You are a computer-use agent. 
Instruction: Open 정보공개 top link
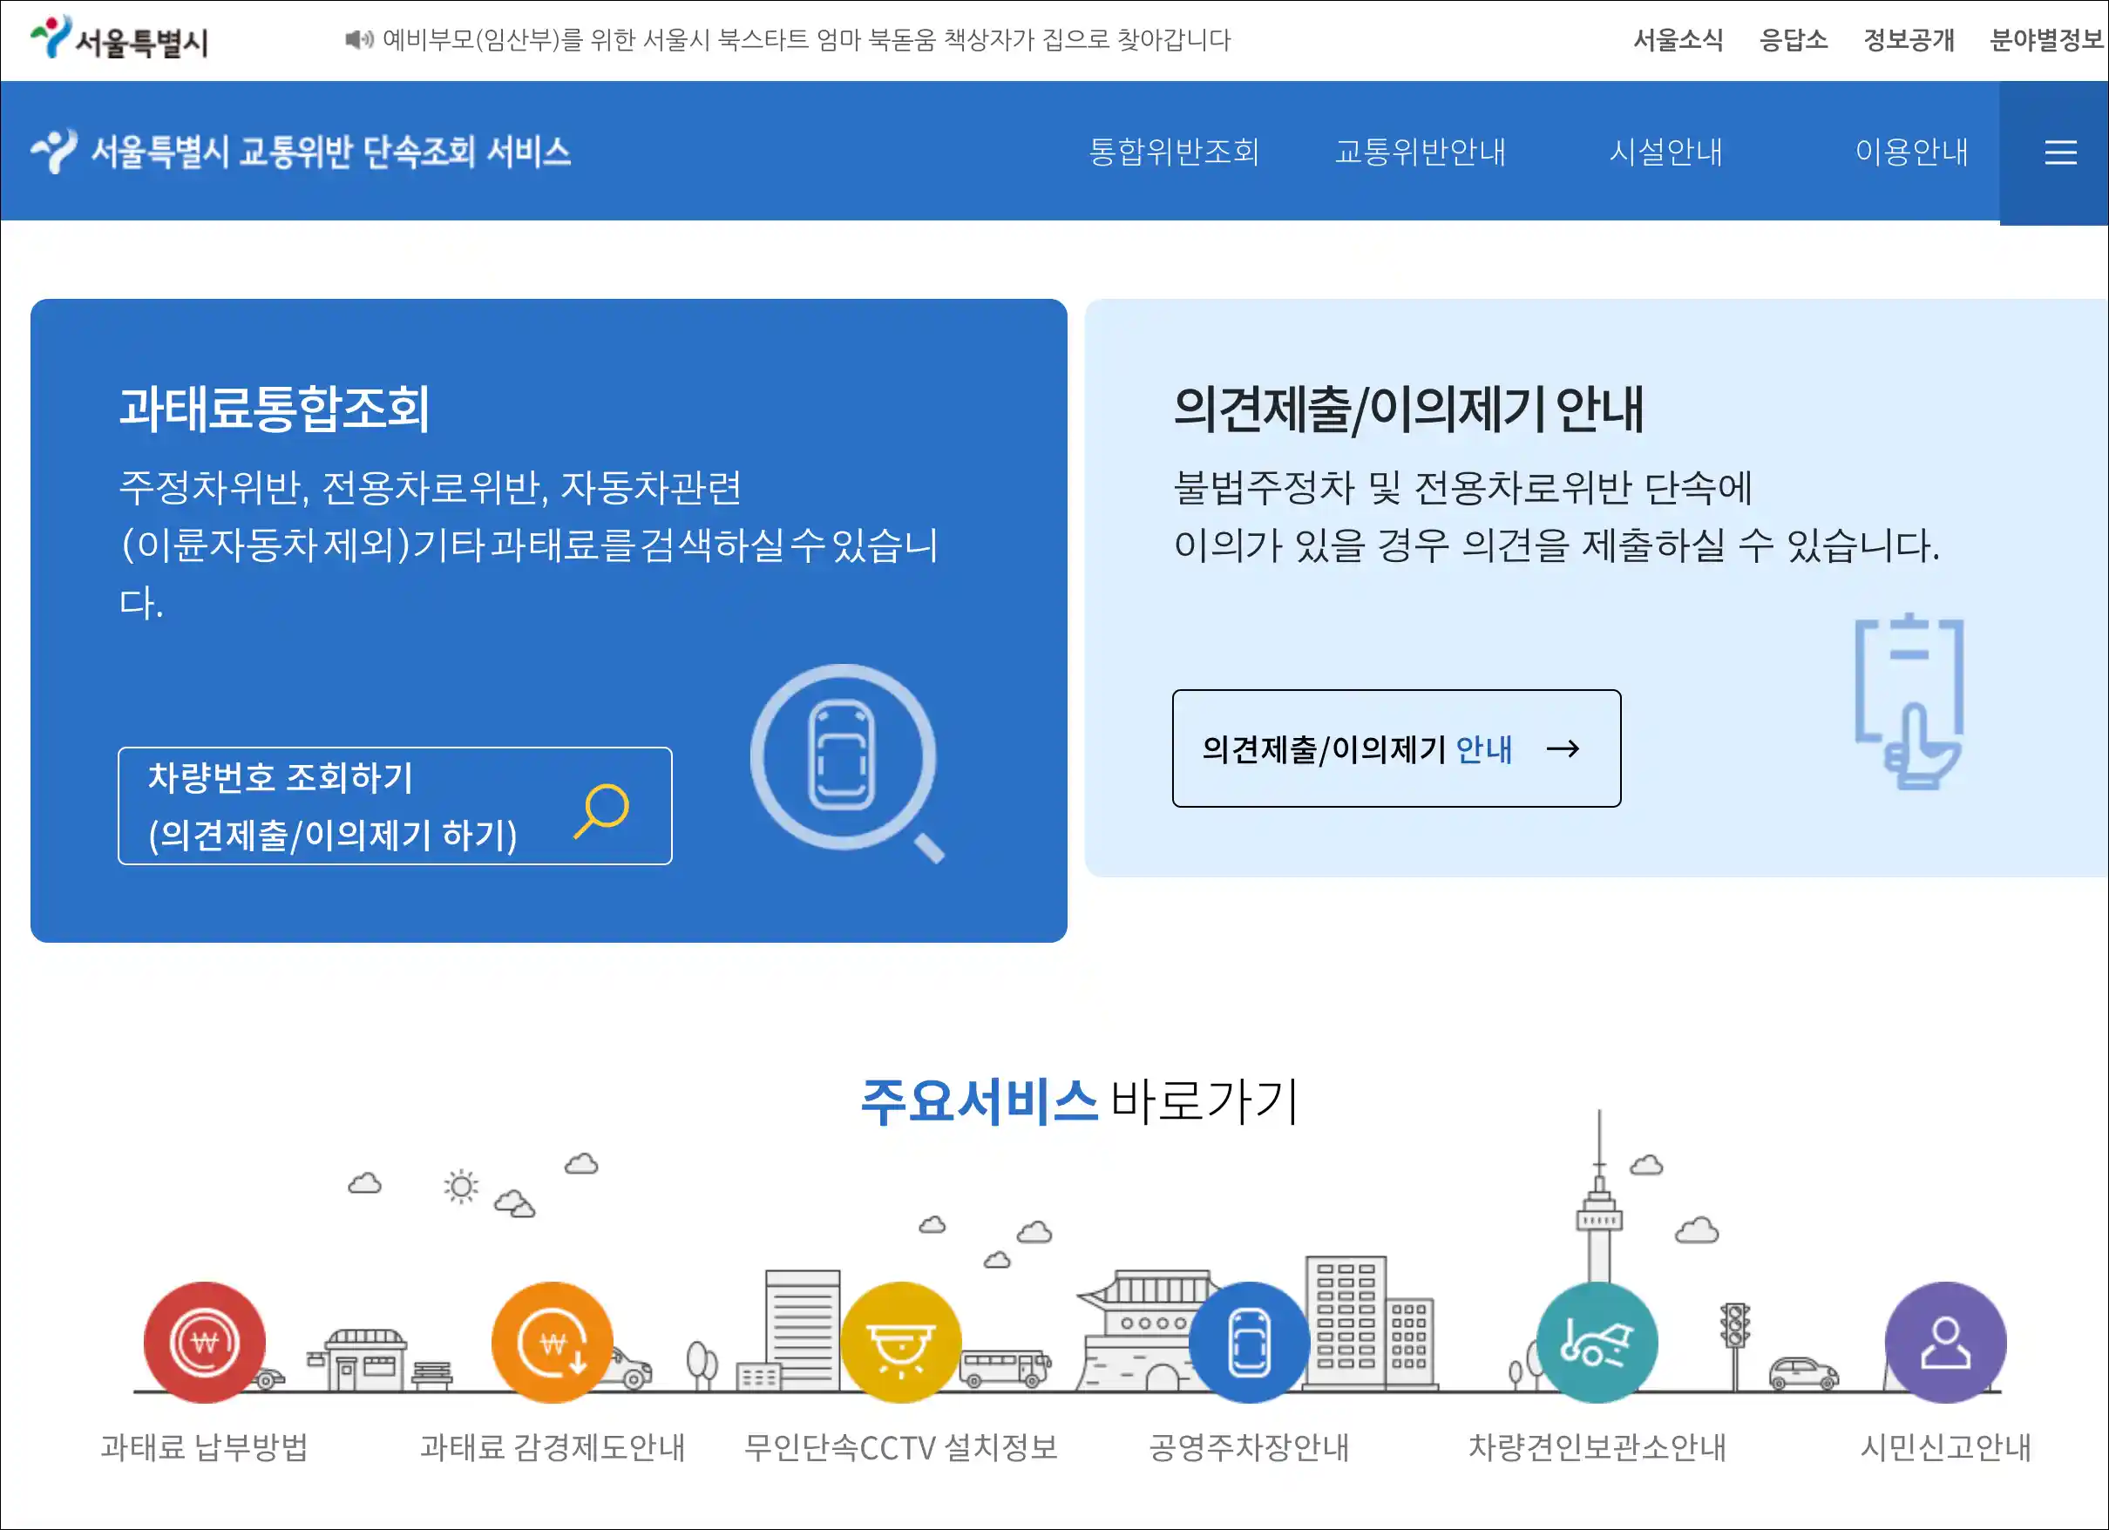(1909, 40)
